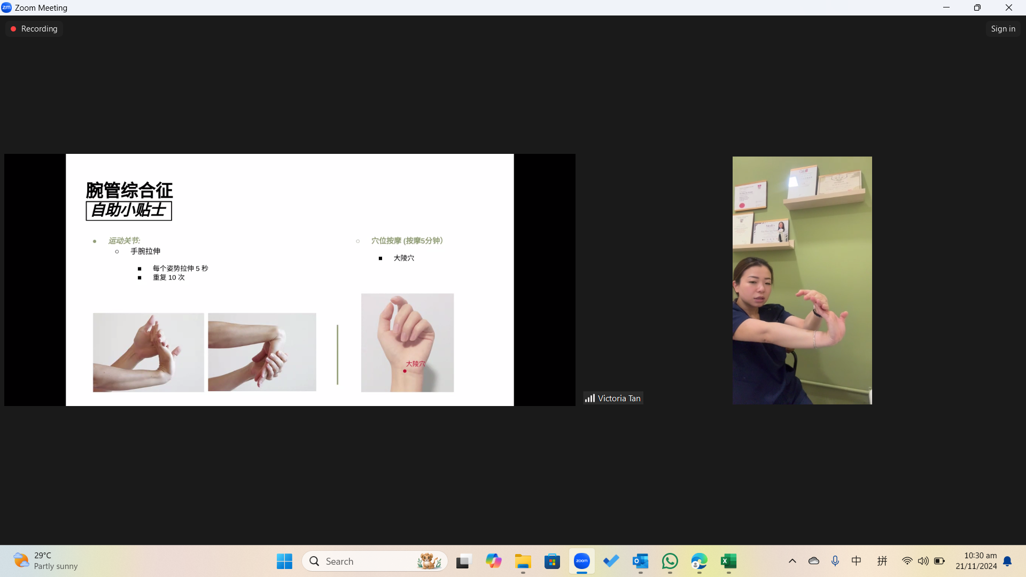
Task: Click the Sign in button
Action: [1002, 29]
